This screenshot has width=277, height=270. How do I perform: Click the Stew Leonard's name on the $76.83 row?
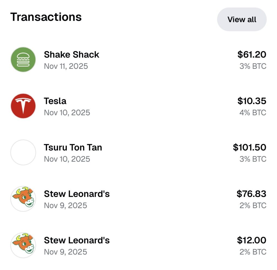77,194
